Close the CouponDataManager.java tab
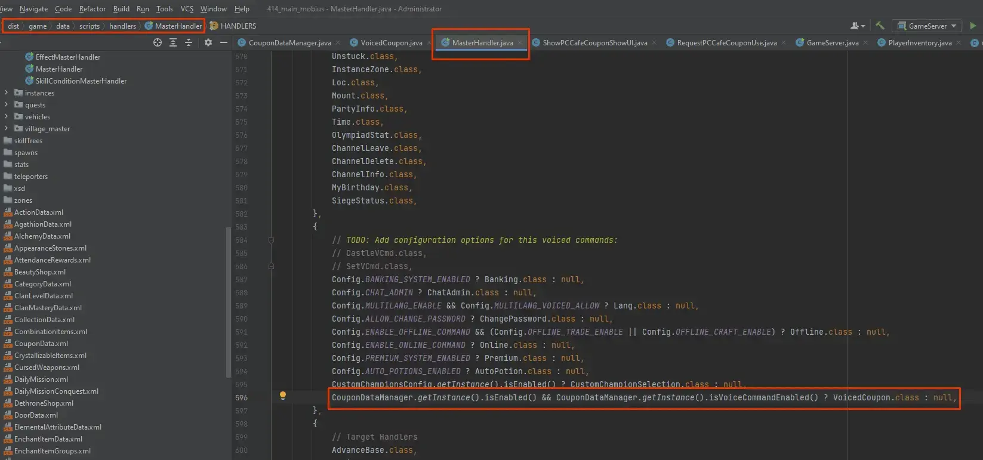This screenshot has height=460, width=983. (x=338, y=42)
